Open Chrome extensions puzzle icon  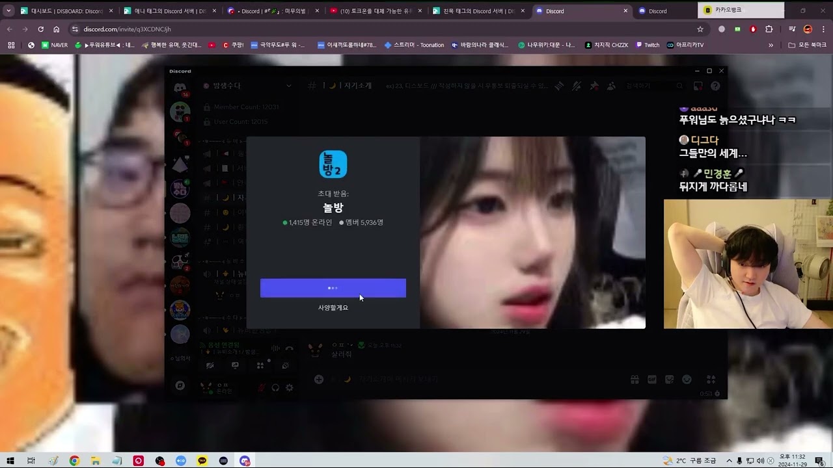click(x=769, y=29)
